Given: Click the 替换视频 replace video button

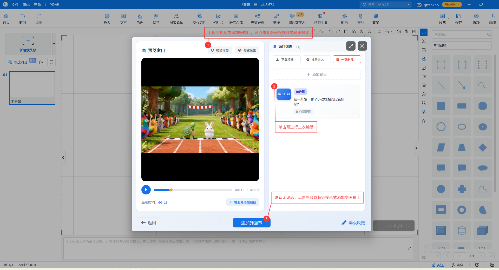Looking at the screenshot, I should click(220, 50).
